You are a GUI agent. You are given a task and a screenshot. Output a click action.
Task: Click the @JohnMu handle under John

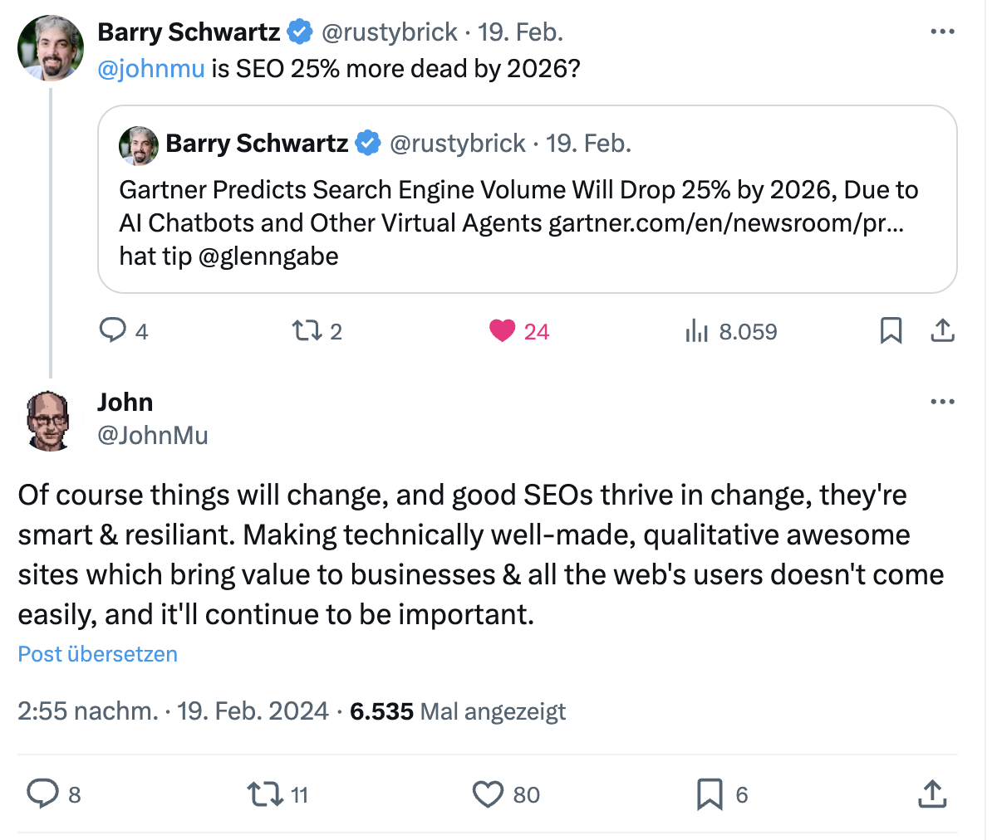[x=153, y=435]
